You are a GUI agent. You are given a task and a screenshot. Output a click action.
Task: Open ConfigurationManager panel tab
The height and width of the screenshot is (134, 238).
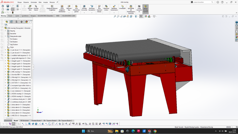17,22
